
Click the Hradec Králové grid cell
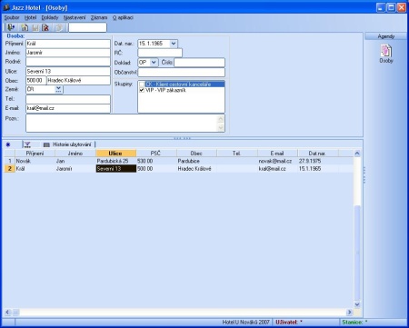click(x=196, y=169)
